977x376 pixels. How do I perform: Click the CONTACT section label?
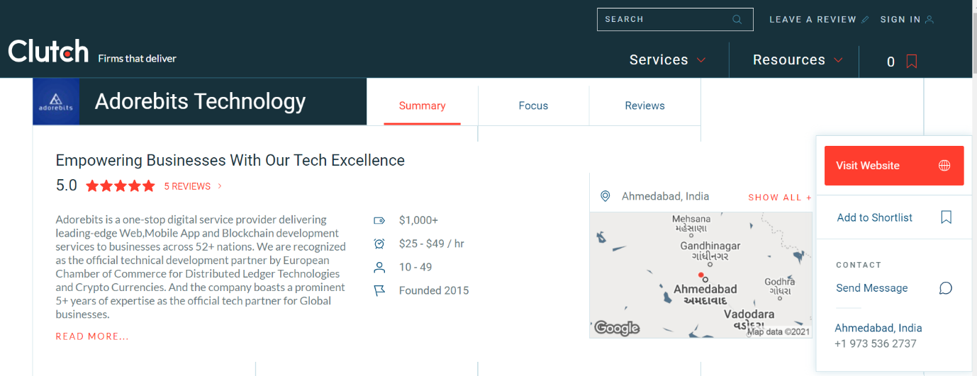point(859,265)
